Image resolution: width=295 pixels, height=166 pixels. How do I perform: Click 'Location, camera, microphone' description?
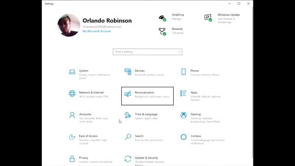pos(95,162)
